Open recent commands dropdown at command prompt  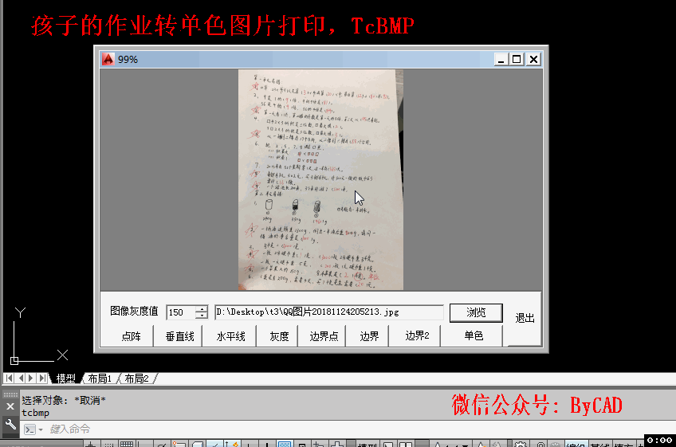[41, 429]
